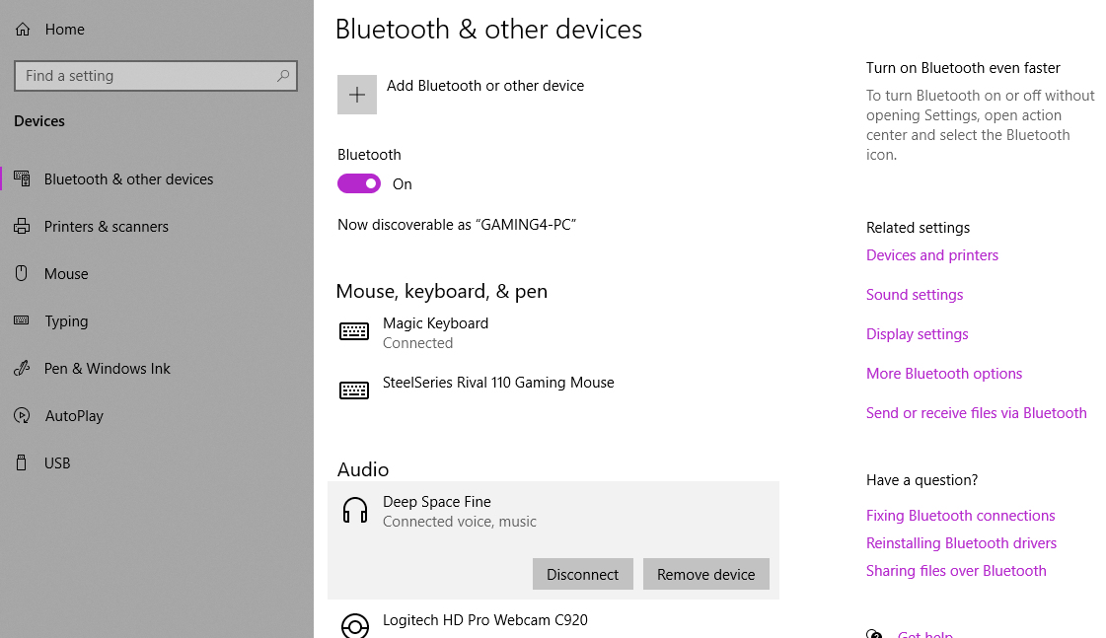Select USB in the sidebar
1106x638 pixels.
pos(57,463)
